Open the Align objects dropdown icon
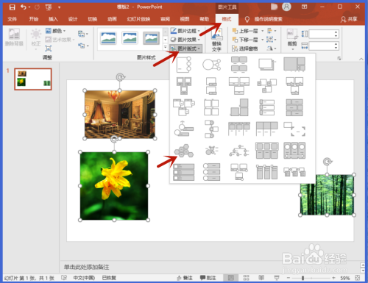 pyautogui.click(x=271, y=31)
